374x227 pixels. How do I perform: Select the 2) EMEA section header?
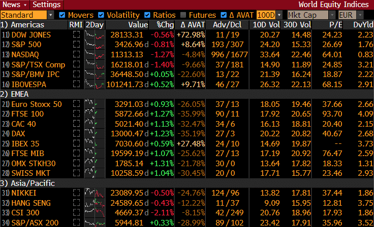[x=14, y=94]
